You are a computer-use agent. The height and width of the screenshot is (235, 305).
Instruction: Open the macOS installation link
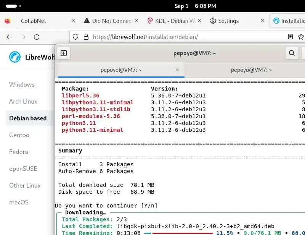point(19,202)
